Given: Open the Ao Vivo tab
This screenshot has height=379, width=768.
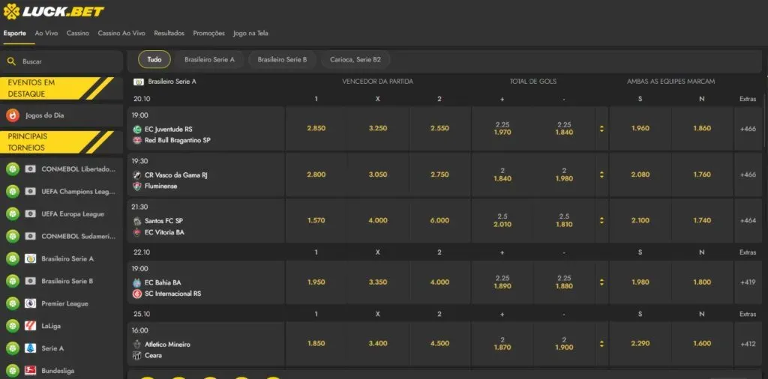Looking at the screenshot, I should pos(46,33).
